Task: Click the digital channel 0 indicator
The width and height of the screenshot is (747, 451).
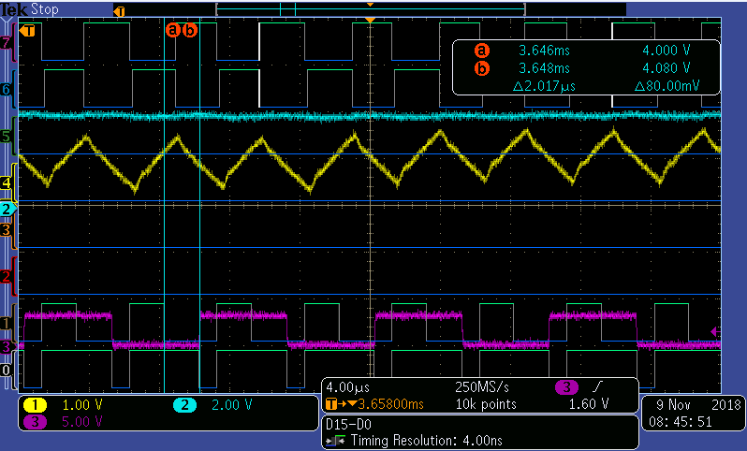Action: [7, 371]
